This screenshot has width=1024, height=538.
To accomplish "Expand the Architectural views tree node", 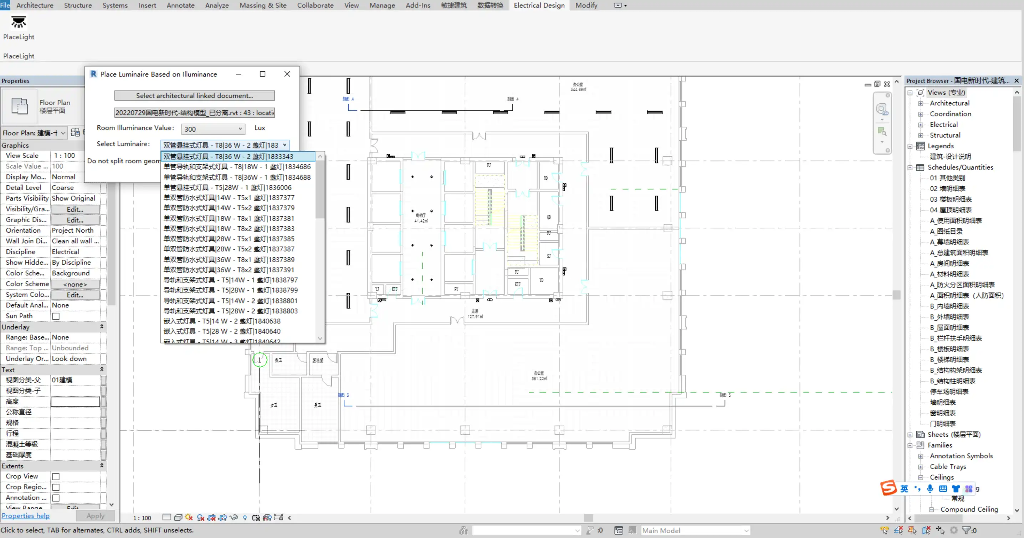I will point(920,103).
